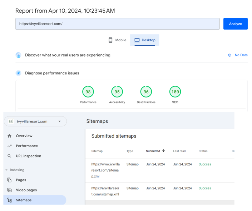Select the Desktop tab
252x211 pixels.
click(145, 40)
